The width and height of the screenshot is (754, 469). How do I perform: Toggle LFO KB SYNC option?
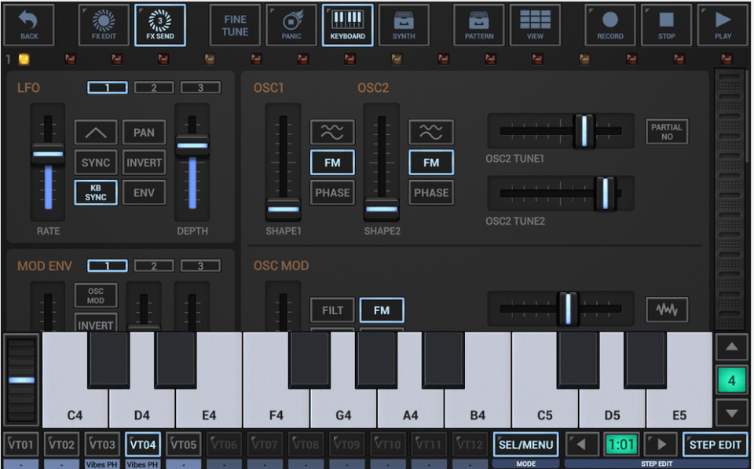pos(96,192)
